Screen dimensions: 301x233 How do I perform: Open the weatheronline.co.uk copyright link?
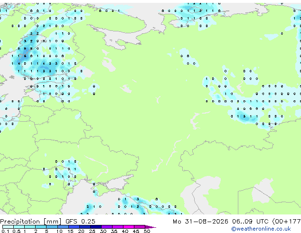pyautogui.click(x=261, y=229)
